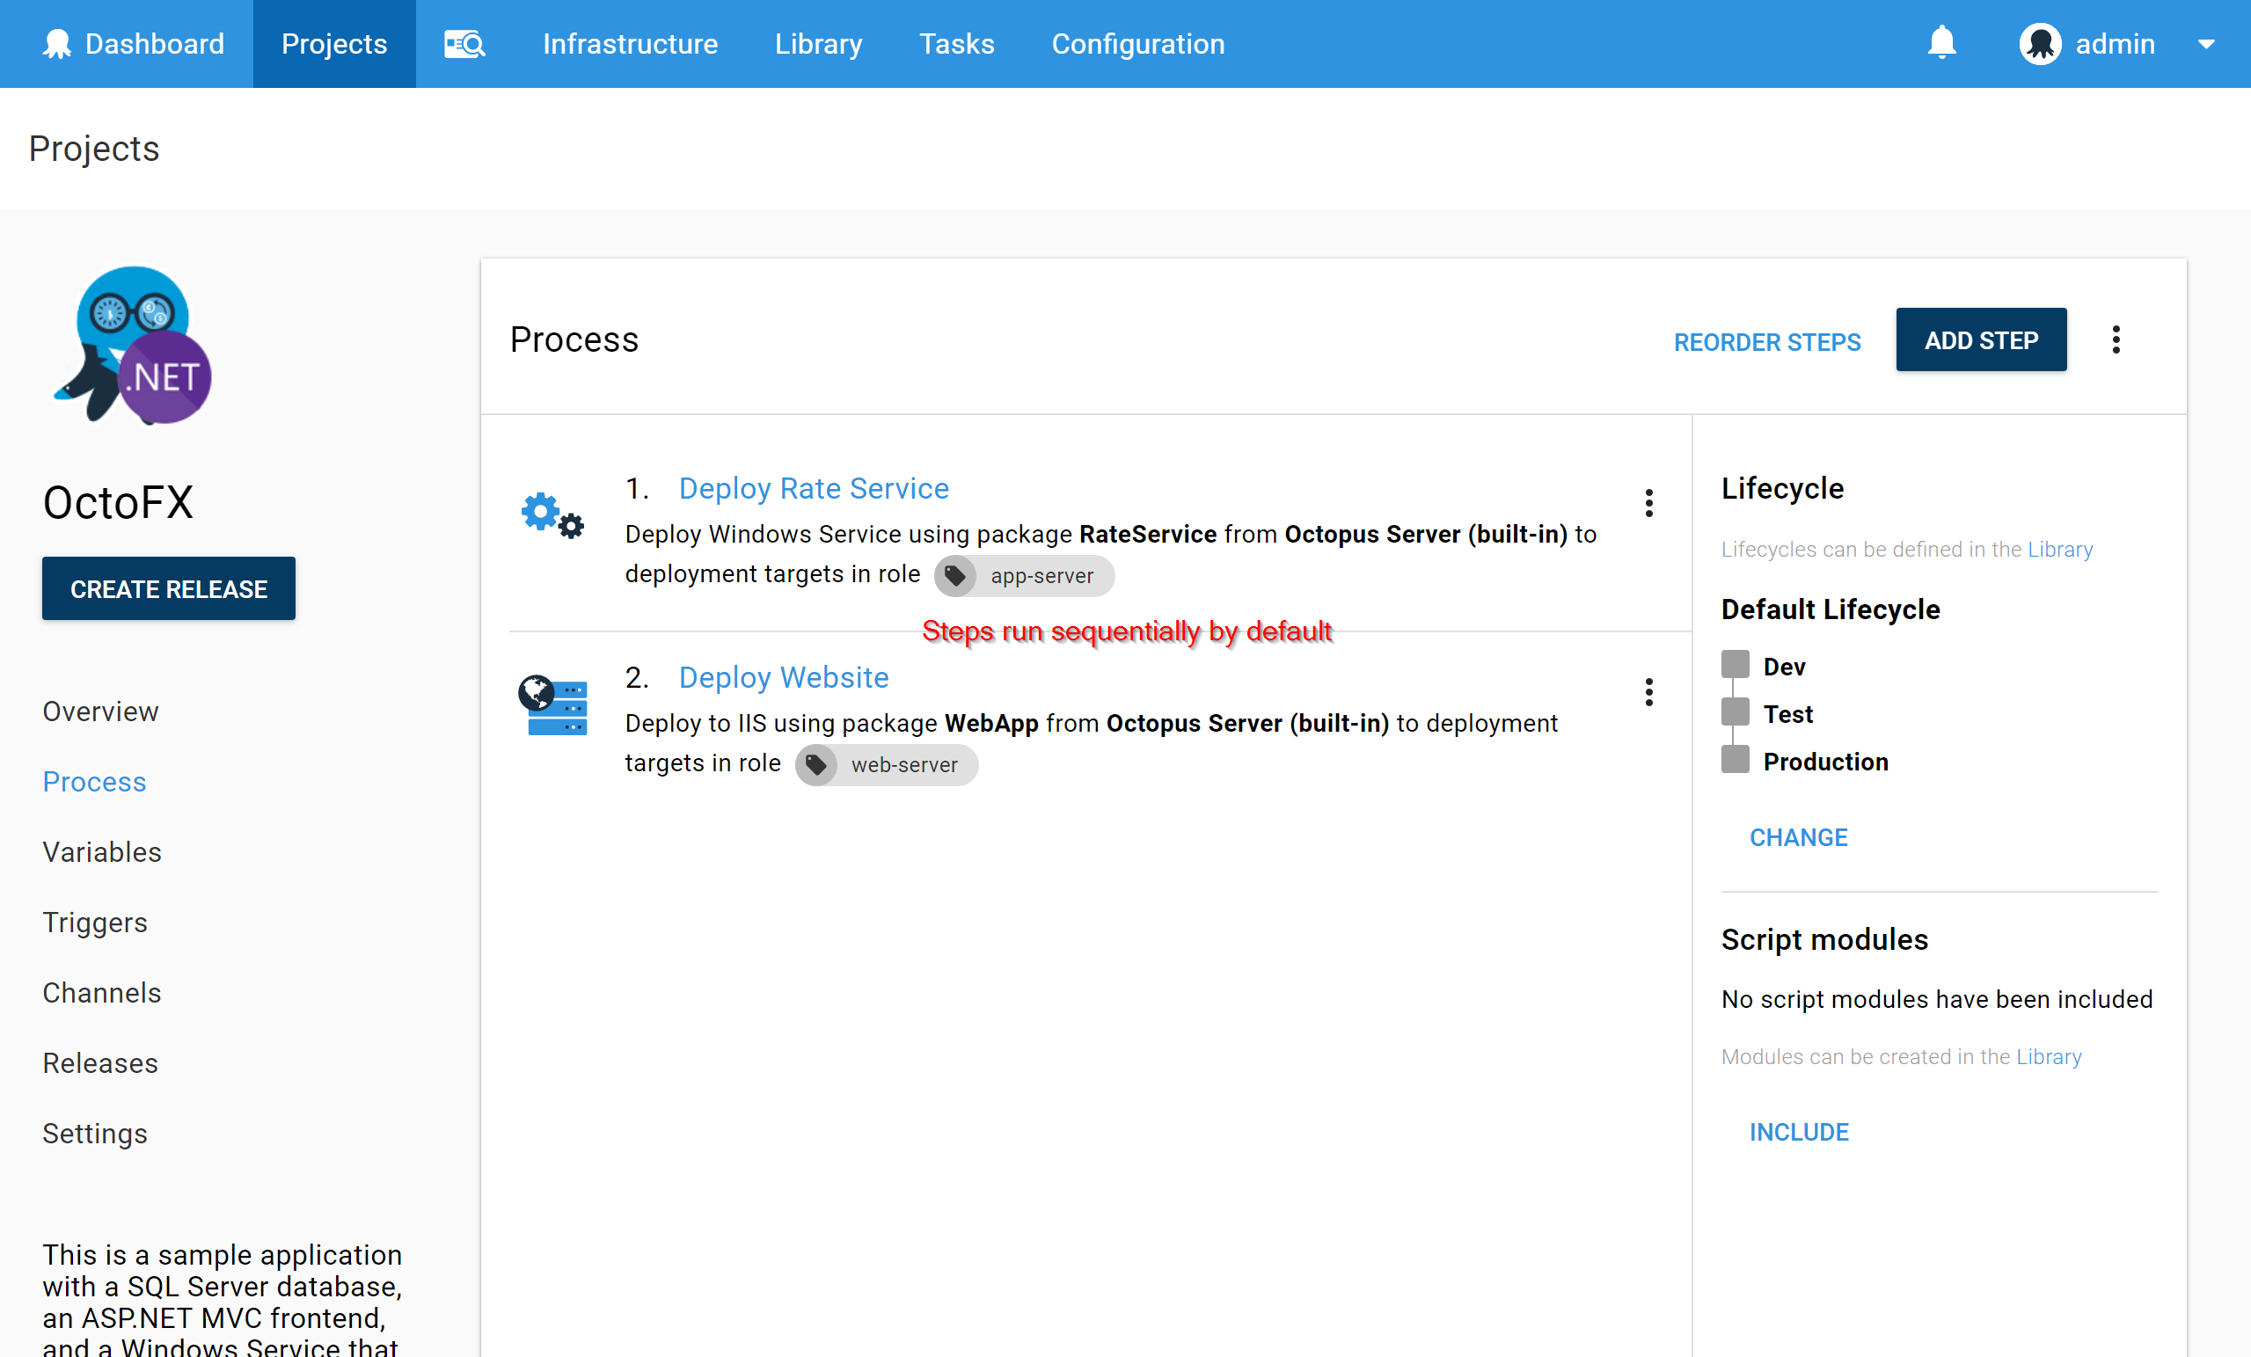Select the Projects menu
Screen dimensions: 2251x1357
[x=334, y=44]
